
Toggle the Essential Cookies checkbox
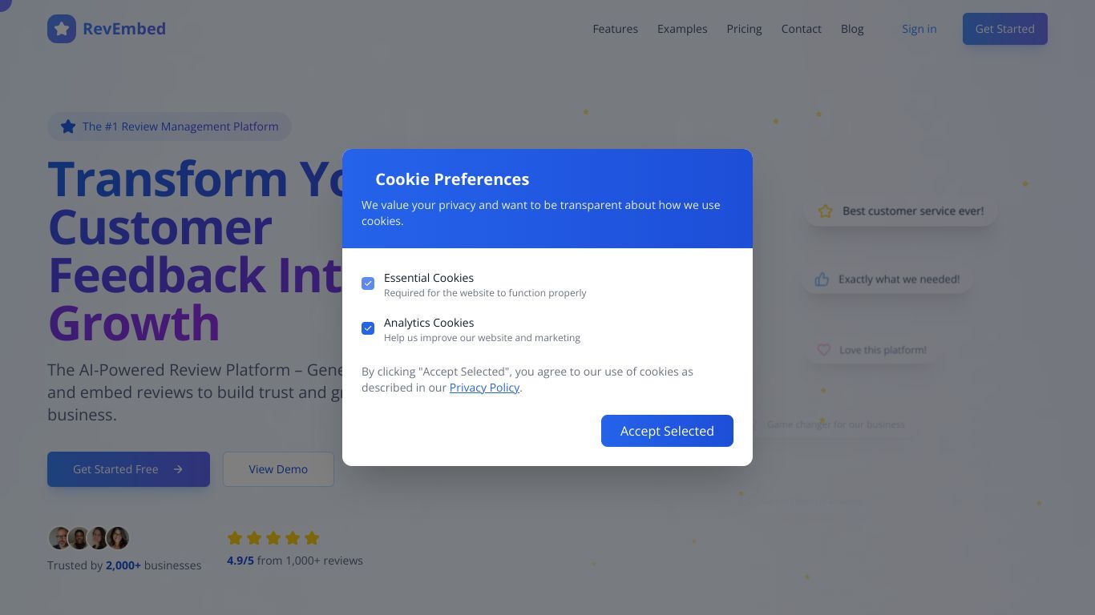368,283
